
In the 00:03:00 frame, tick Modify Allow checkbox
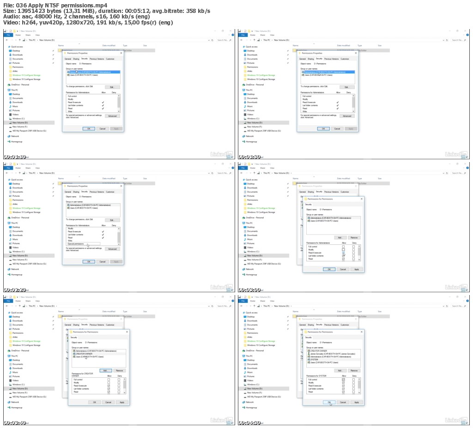(343, 249)
